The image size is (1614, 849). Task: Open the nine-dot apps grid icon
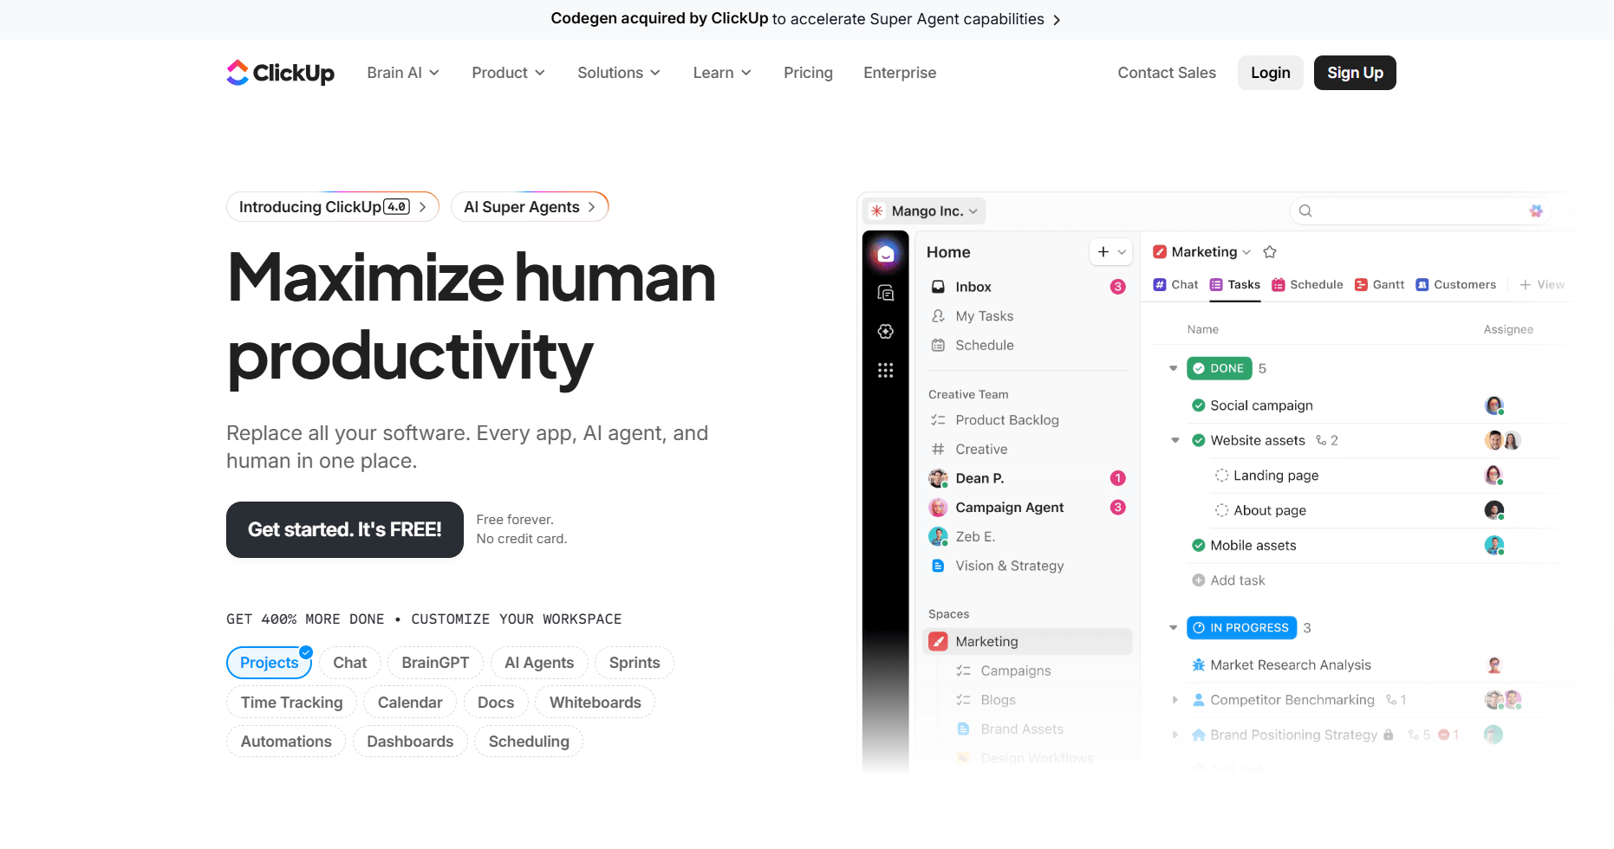[x=885, y=370]
